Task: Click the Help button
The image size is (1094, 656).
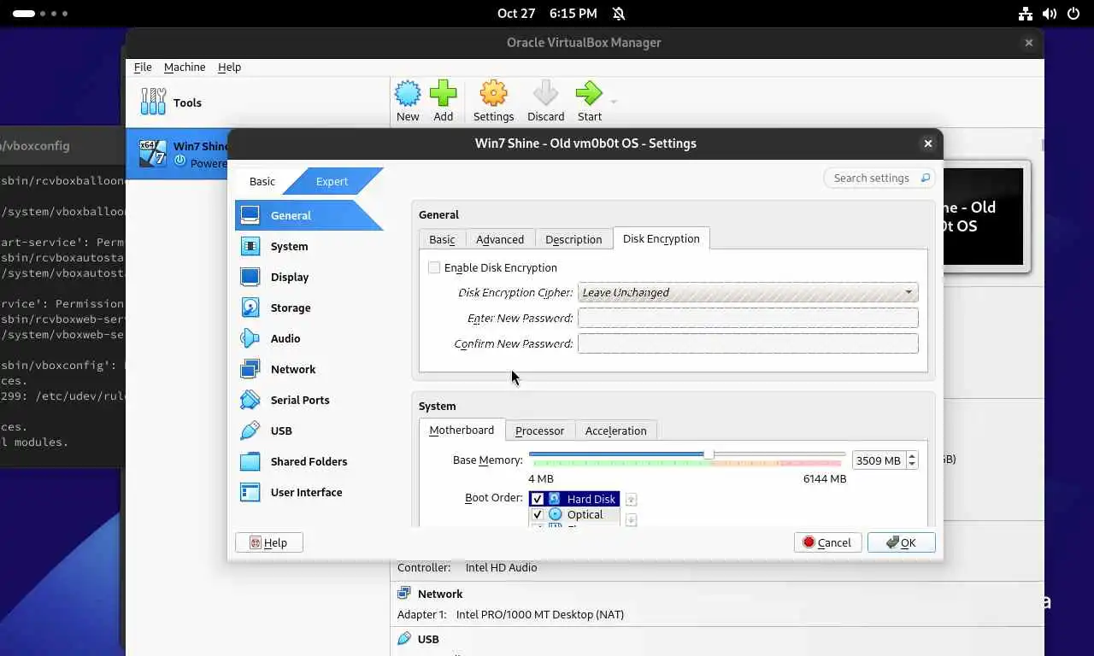Action: (269, 542)
